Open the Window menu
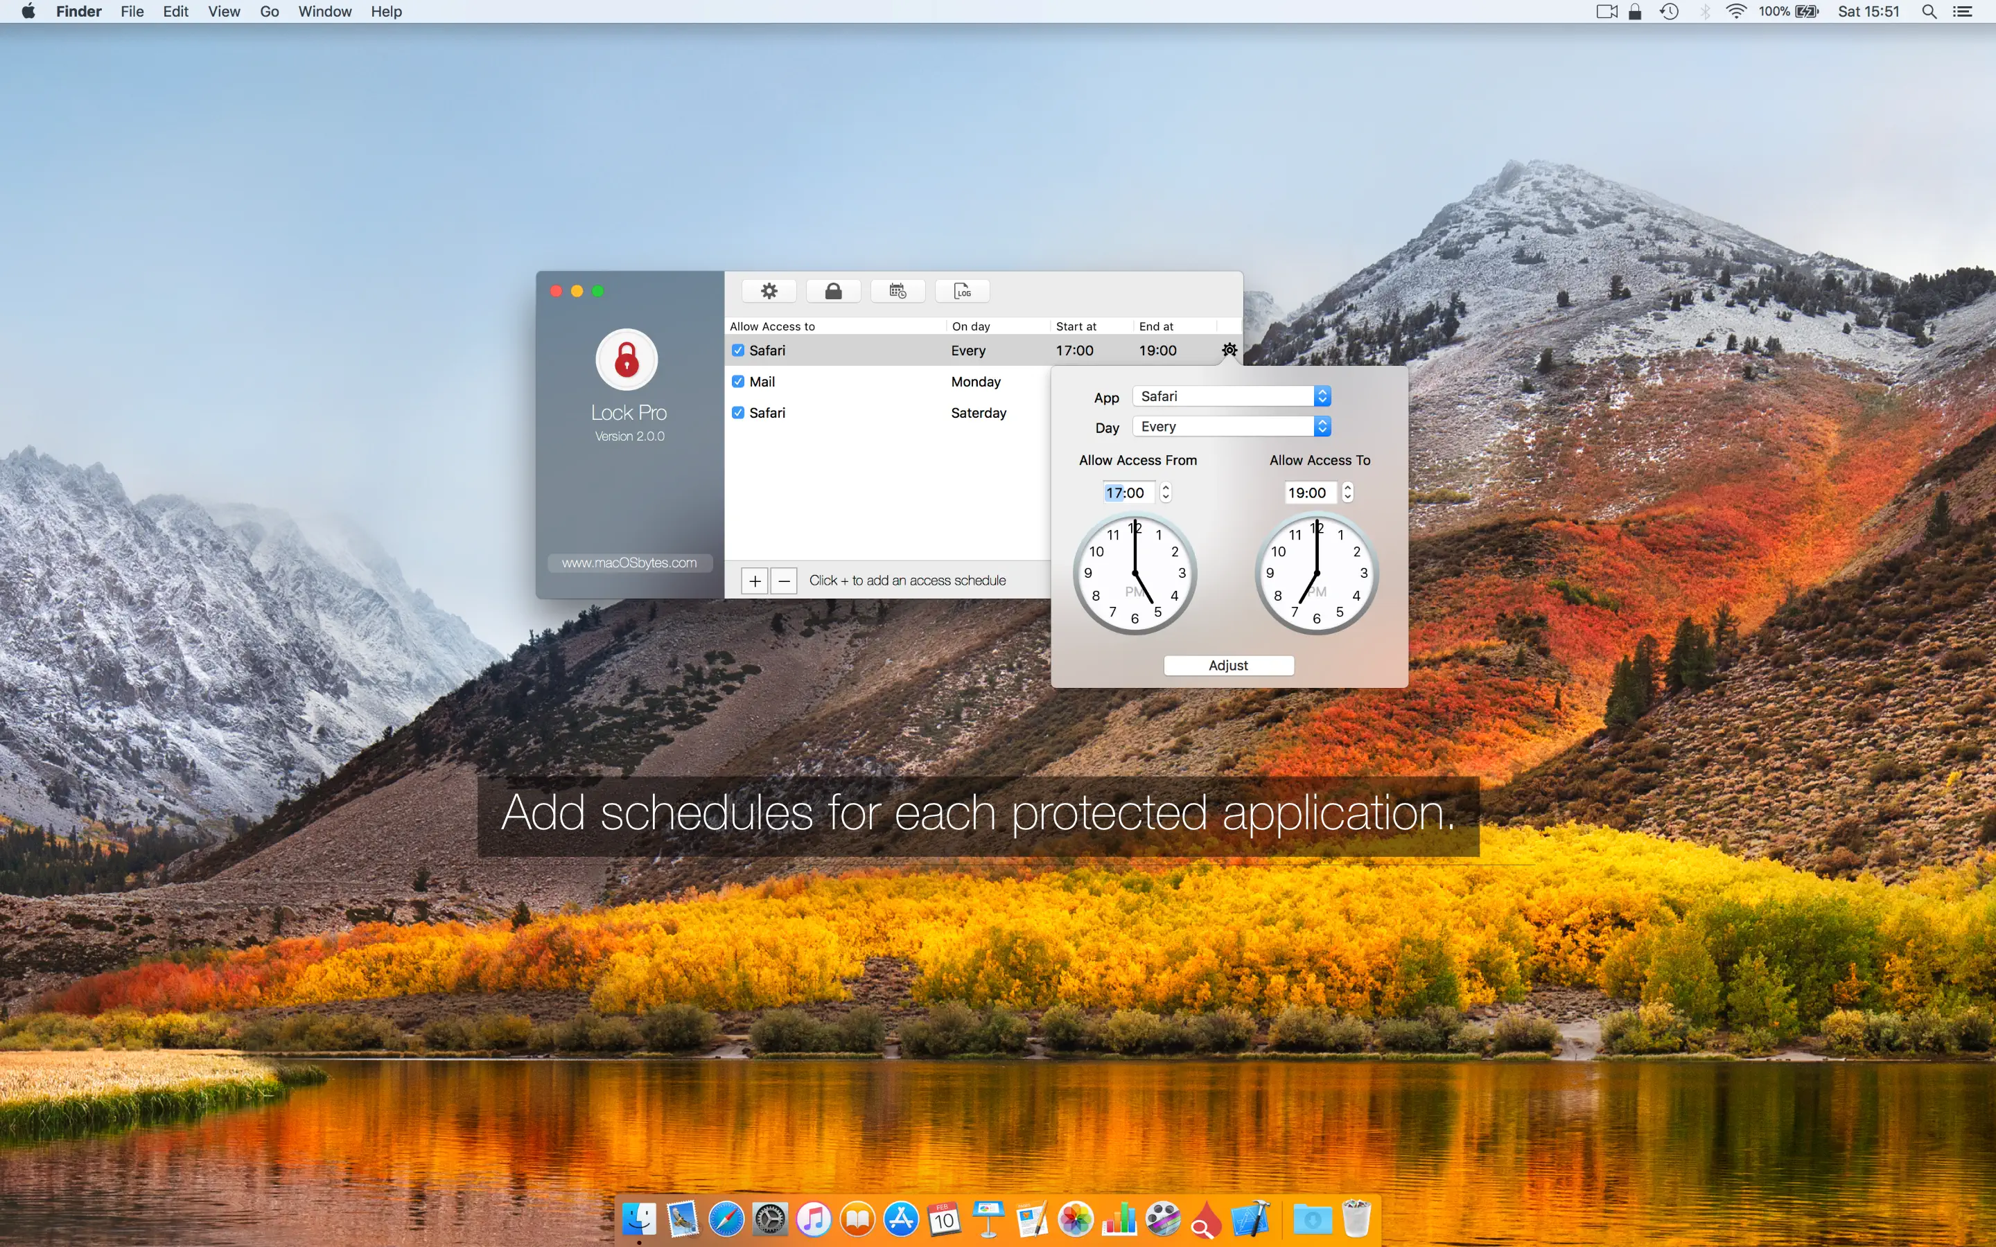 pos(324,12)
